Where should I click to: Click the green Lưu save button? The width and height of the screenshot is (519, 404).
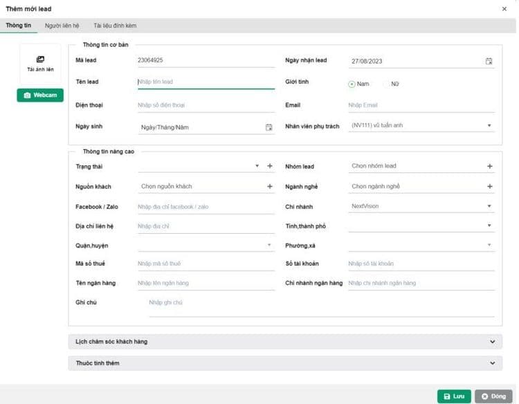click(x=454, y=396)
